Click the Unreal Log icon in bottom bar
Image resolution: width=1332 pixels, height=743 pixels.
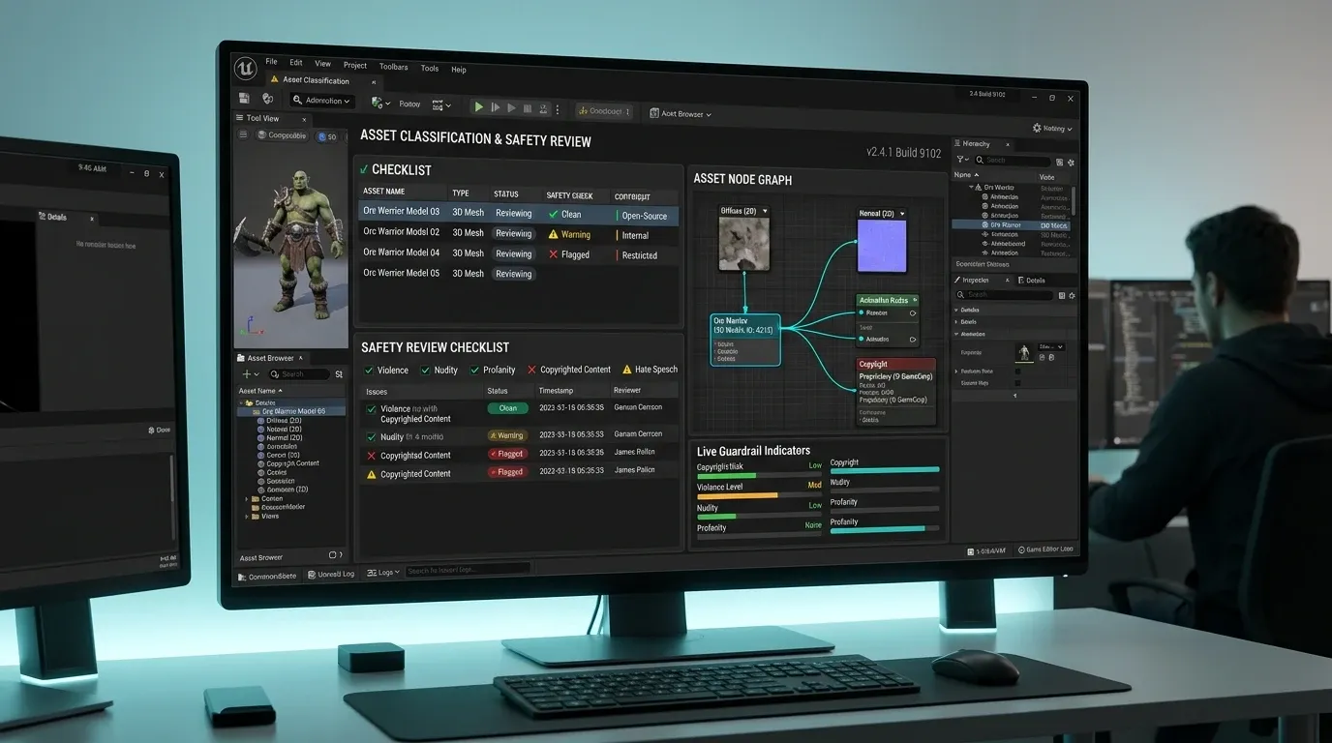(x=311, y=575)
